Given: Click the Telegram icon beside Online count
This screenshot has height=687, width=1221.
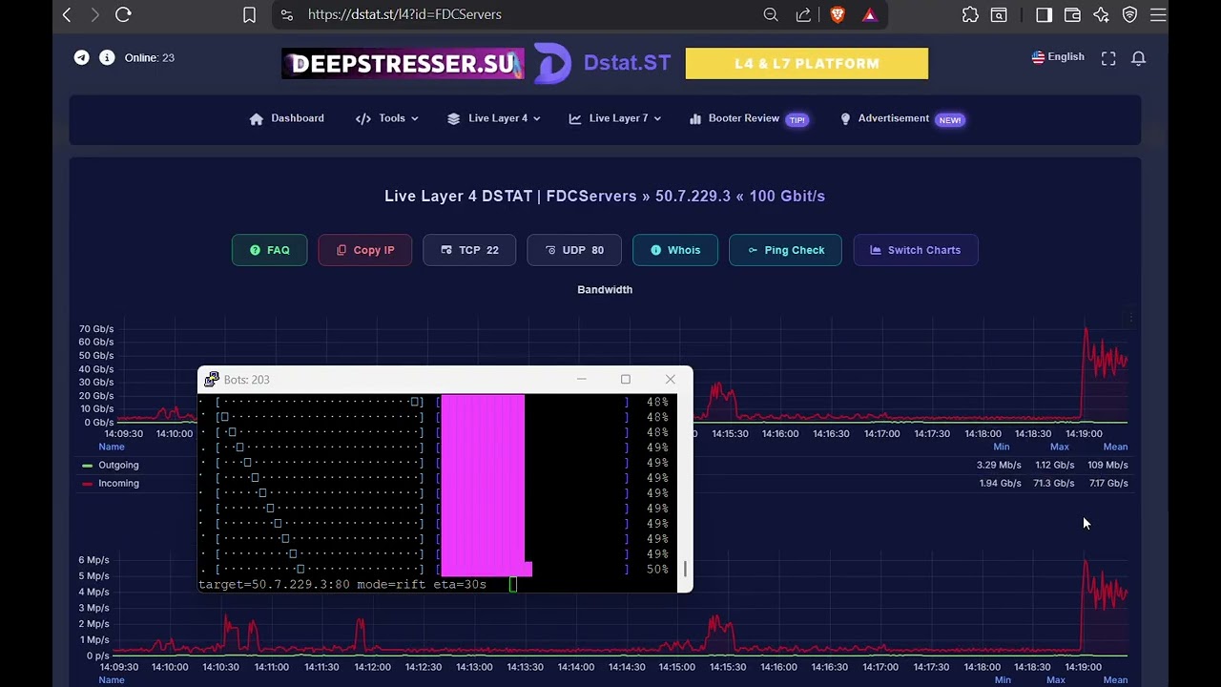Looking at the screenshot, I should pos(82,57).
